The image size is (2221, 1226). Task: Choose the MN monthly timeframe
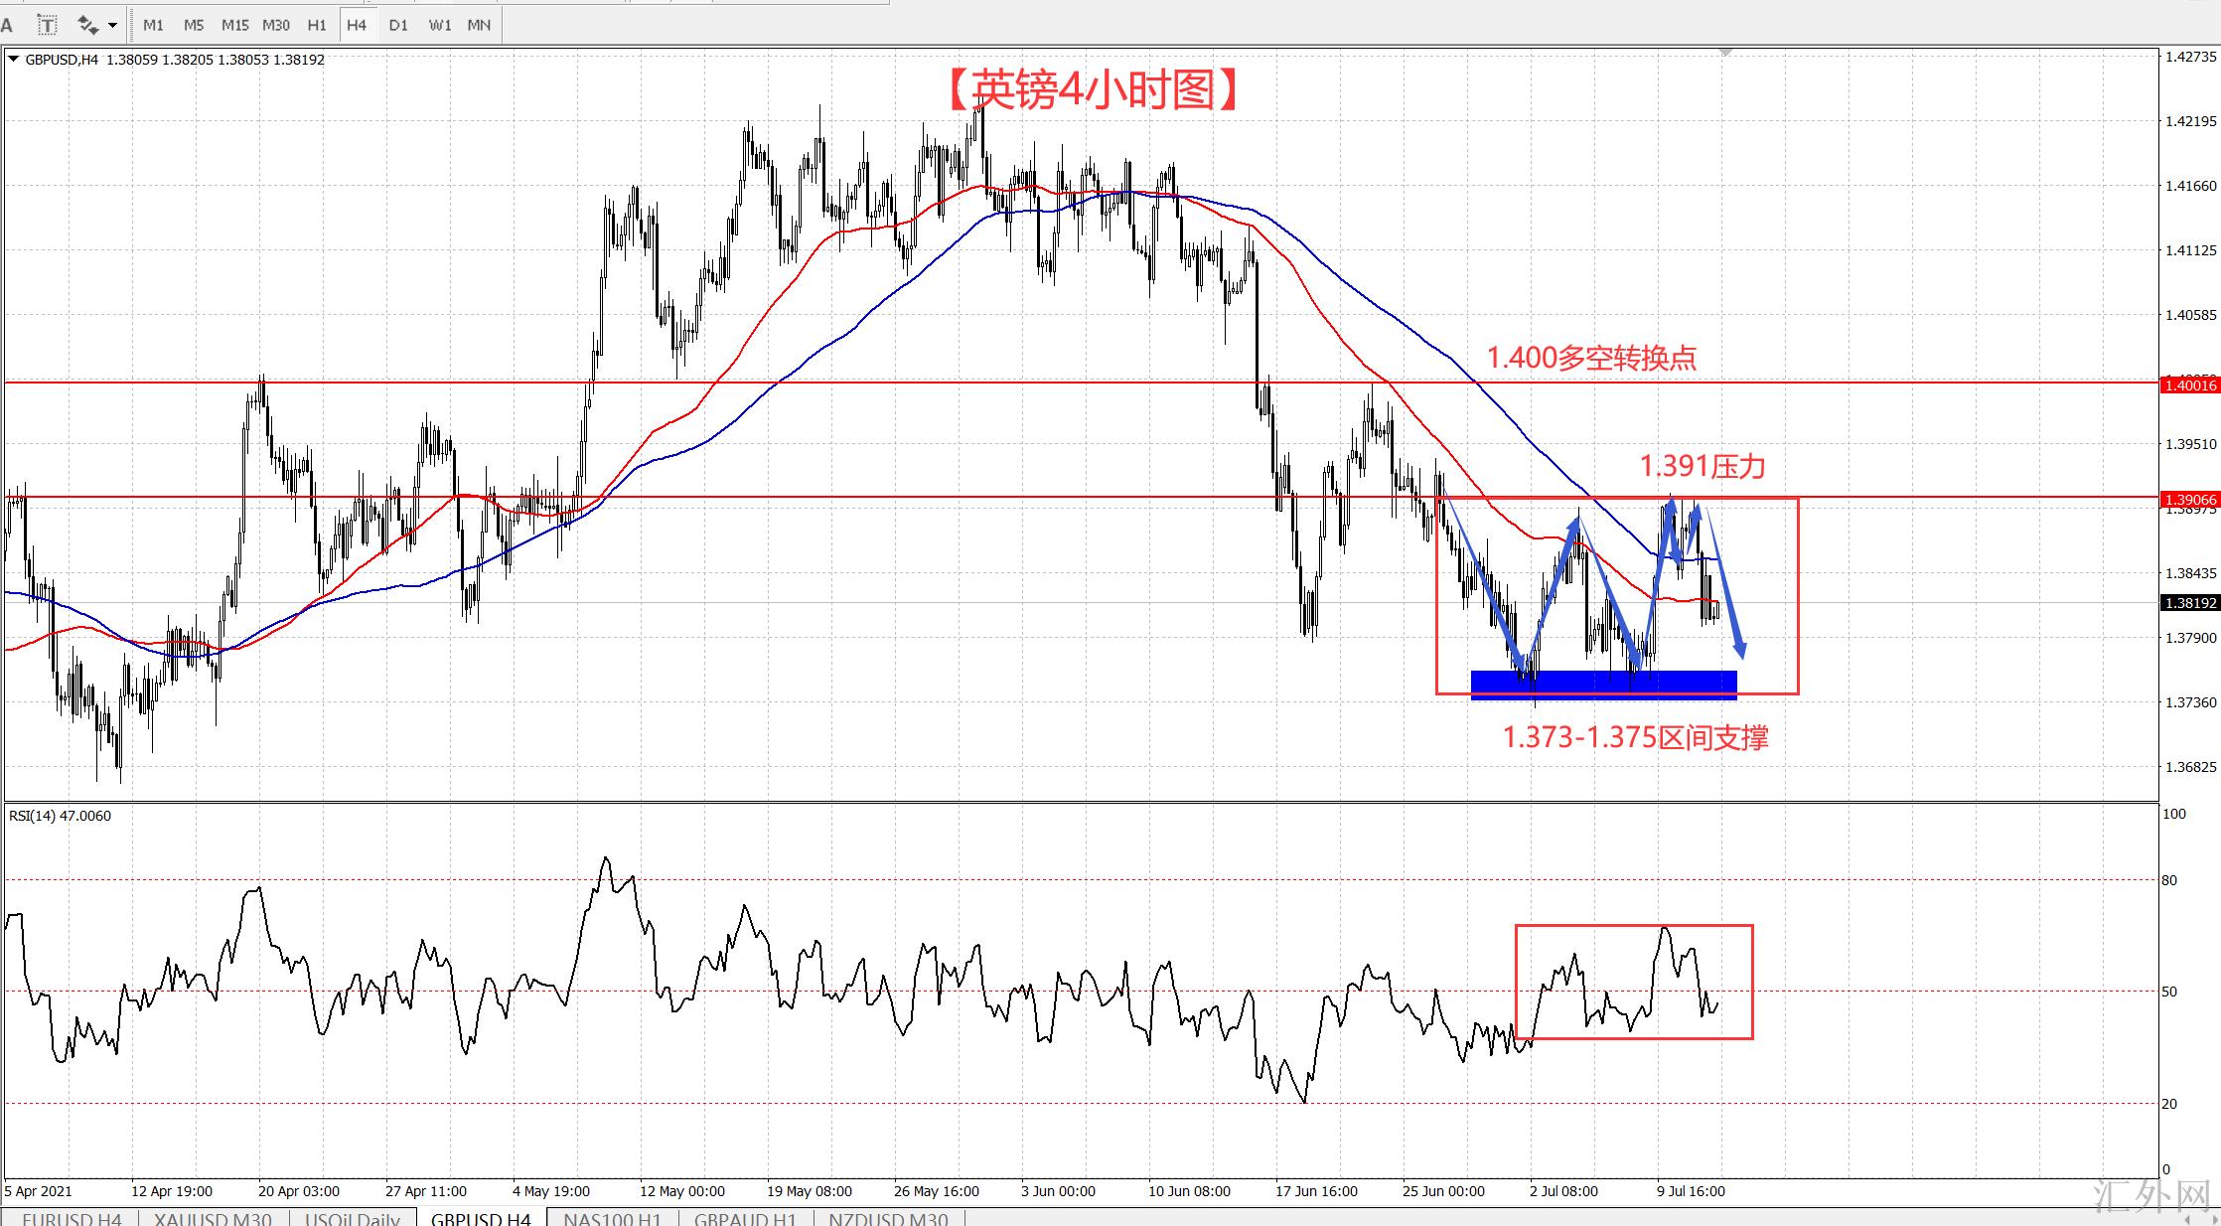(479, 25)
